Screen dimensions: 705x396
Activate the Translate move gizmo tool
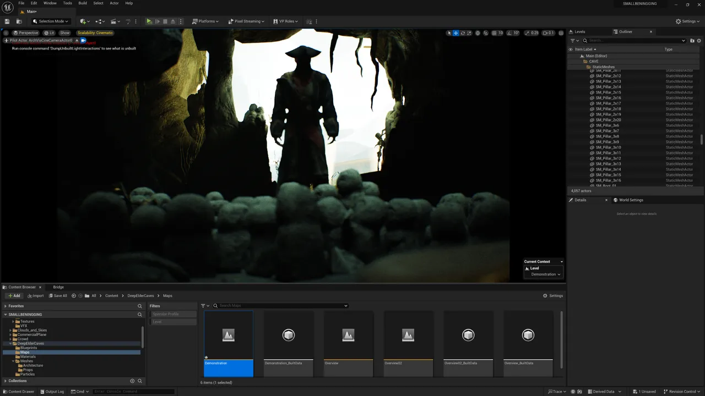coord(455,33)
